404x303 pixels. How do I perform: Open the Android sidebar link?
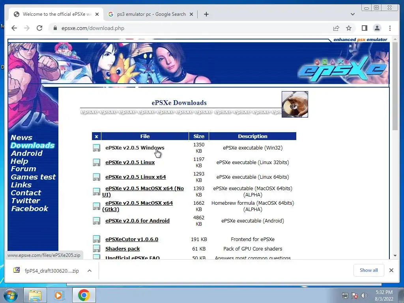coord(26,153)
